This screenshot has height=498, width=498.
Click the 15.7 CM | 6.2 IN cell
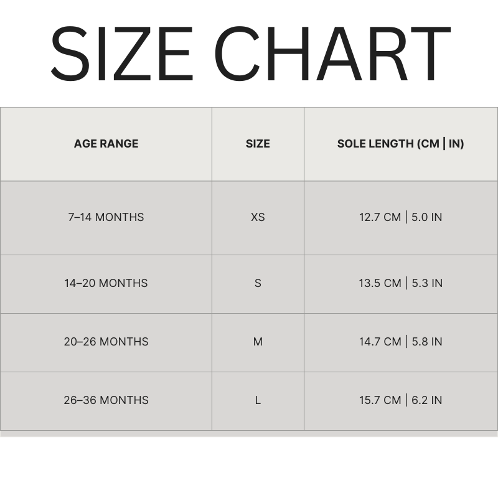(x=400, y=400)
